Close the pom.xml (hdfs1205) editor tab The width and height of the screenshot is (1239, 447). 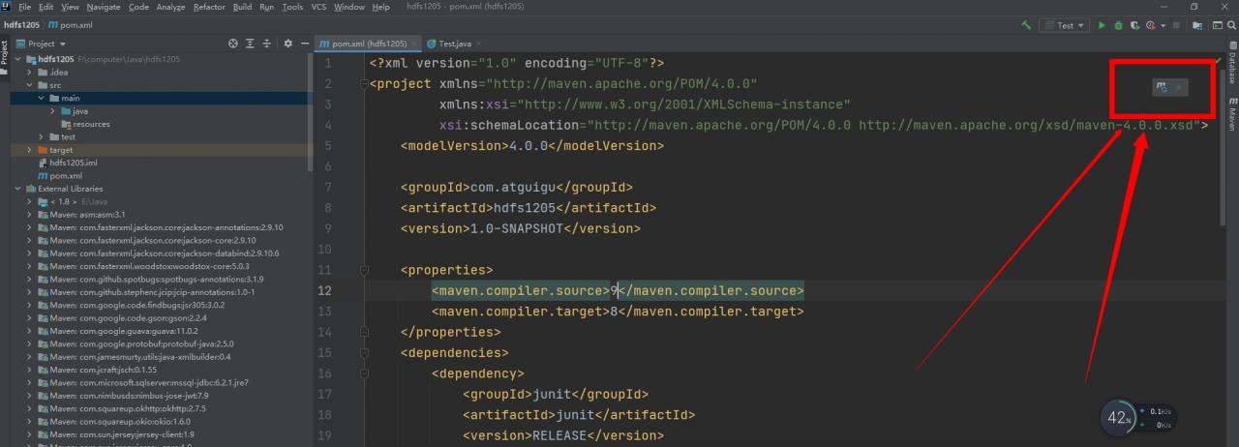tap(415, 44)
